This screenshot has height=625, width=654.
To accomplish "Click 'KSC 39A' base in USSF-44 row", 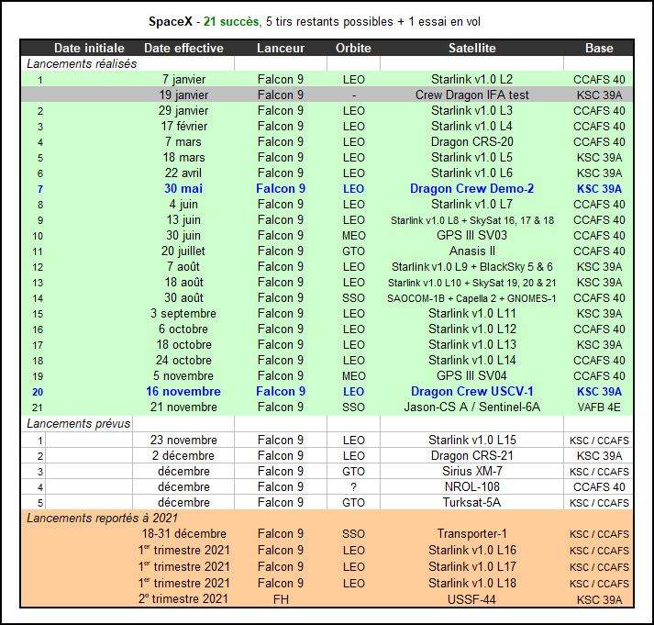I will pos(599,600).
